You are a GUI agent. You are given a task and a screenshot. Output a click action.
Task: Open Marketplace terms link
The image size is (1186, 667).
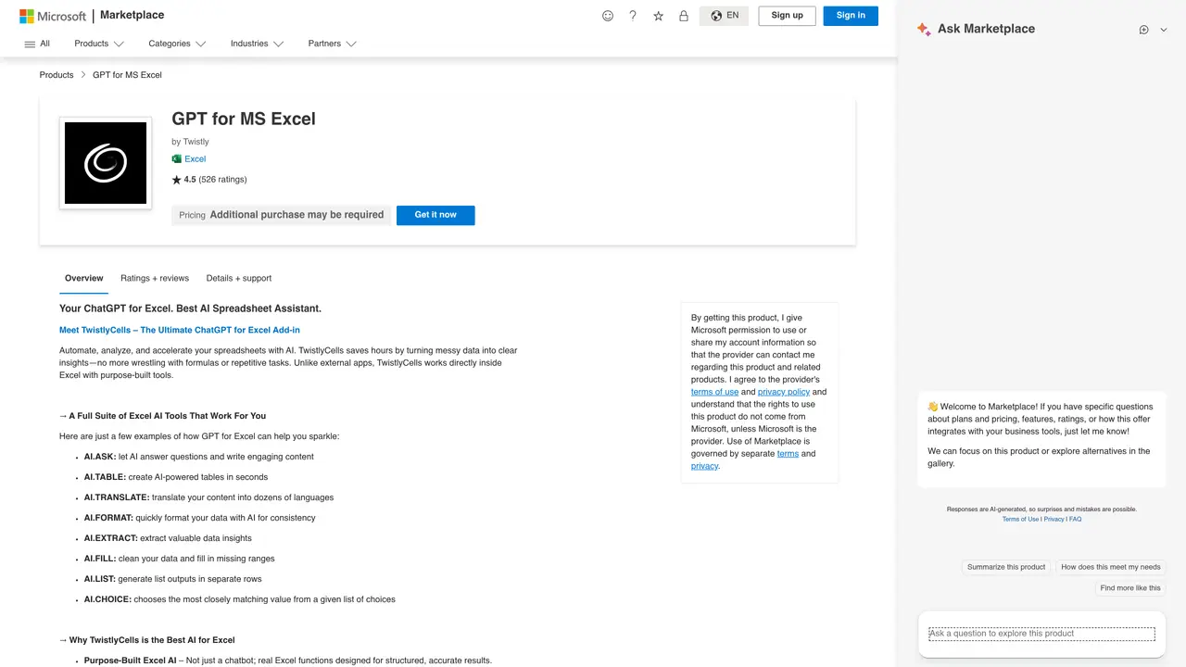[x=788, y=454]
